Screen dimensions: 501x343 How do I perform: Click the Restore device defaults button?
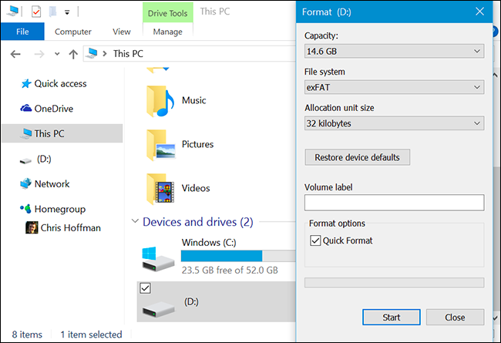coord(357,157)
